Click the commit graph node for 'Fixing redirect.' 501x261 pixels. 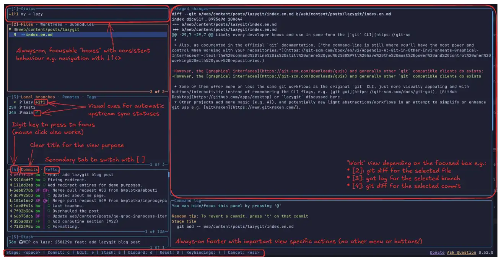pyautogui.click(x=44, y=180)
